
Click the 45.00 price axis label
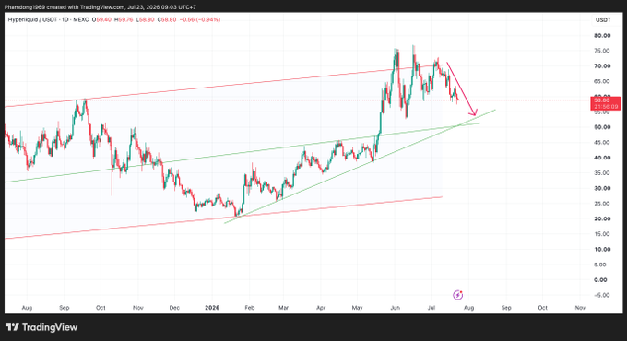[602, 142]
